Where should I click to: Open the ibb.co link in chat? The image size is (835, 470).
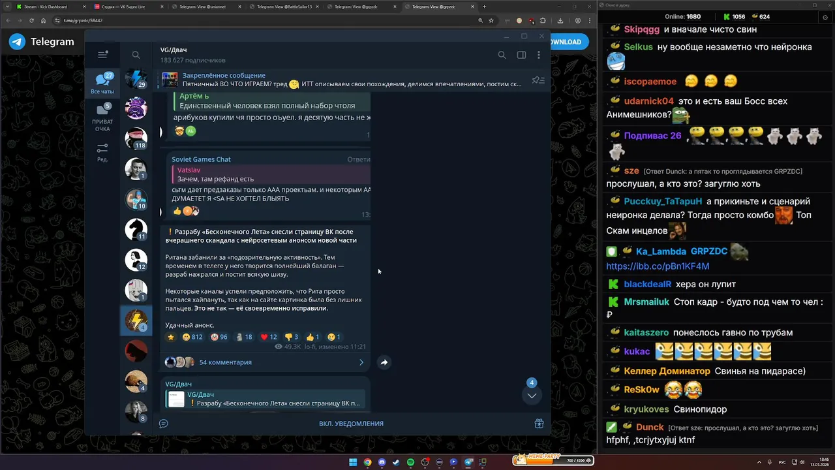(x=658, y=266)
